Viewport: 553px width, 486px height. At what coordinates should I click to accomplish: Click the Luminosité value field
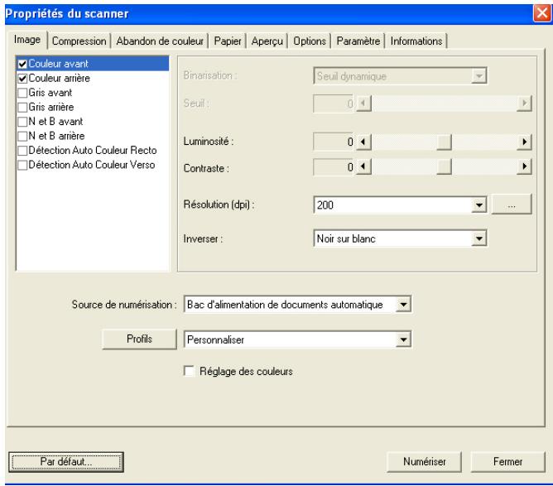(334, 142)
